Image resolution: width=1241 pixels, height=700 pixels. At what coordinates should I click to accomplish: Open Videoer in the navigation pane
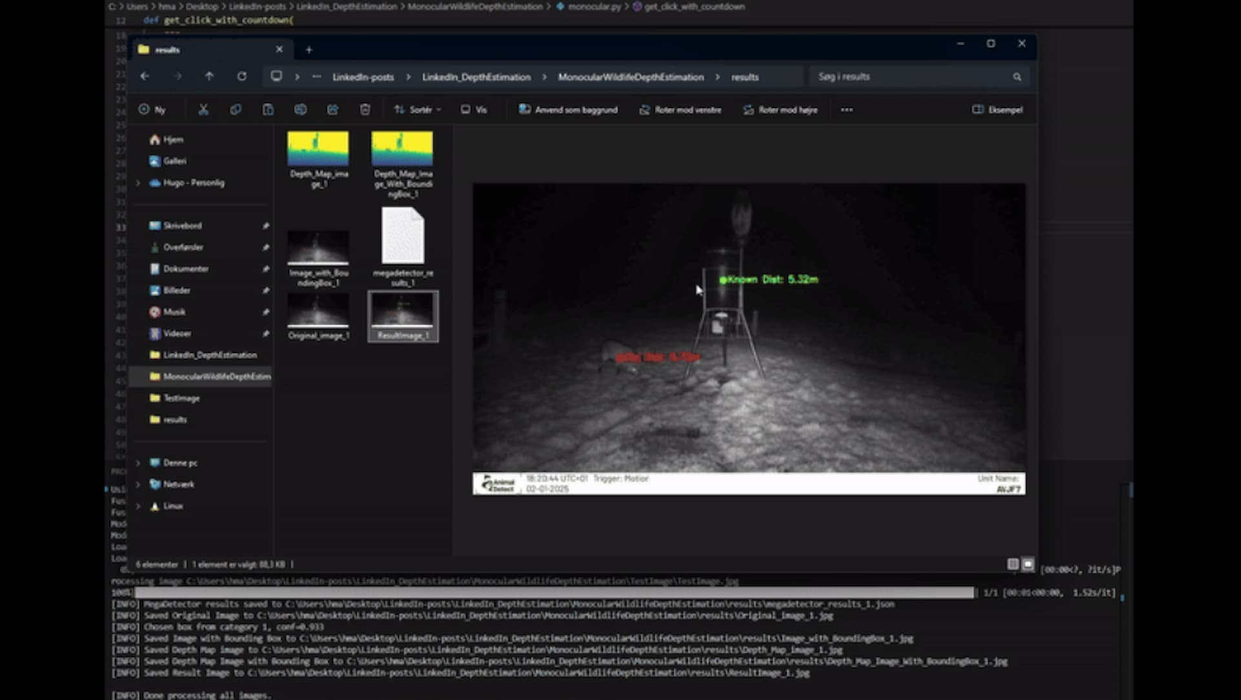(170, 334)
